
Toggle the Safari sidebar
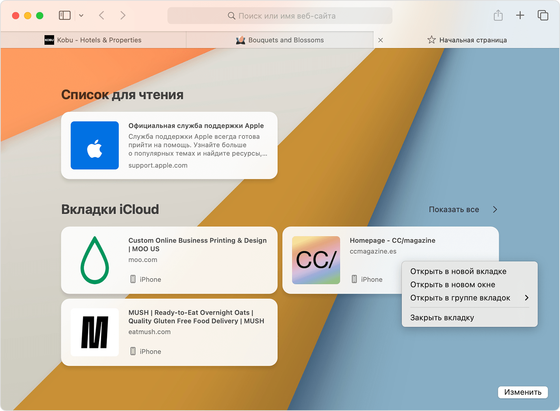[65, 15]
